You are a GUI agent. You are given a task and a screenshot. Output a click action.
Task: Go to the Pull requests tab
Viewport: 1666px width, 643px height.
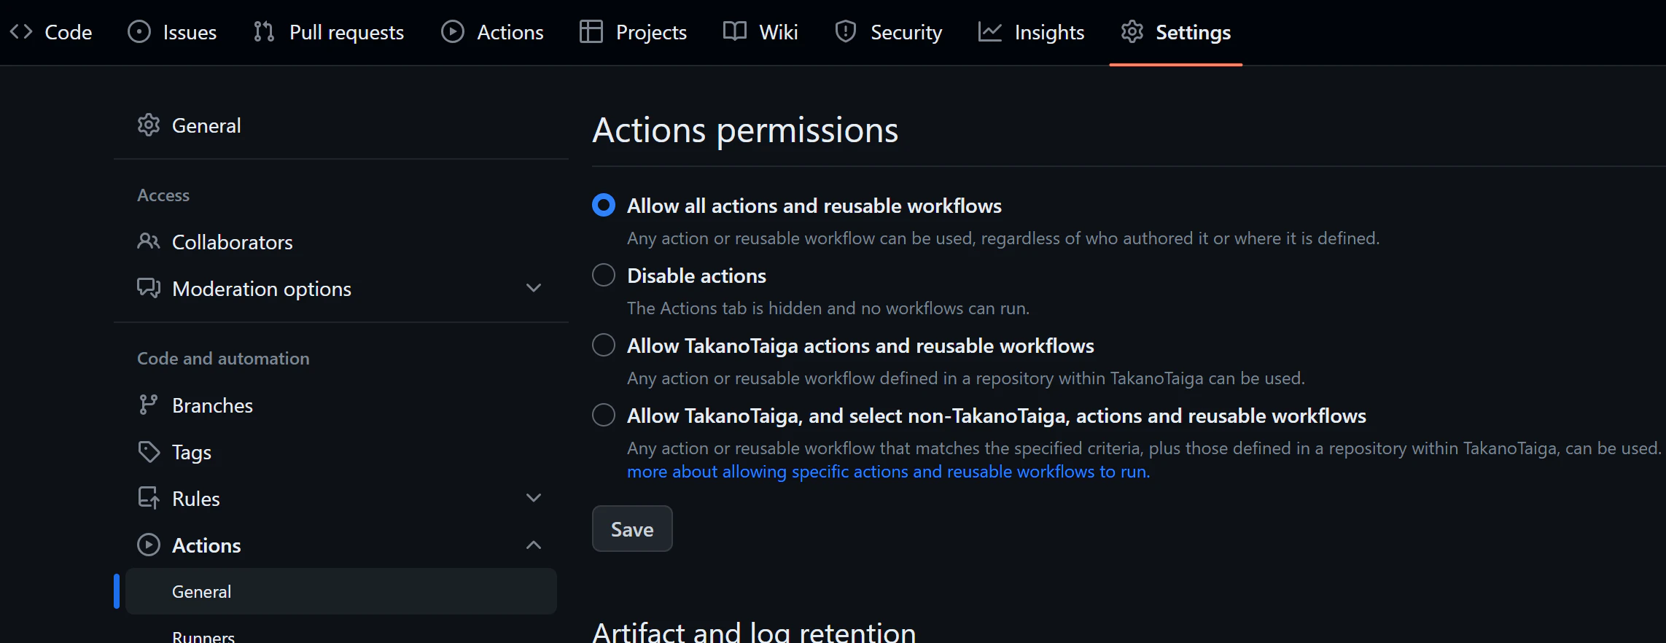click(329, 32)
